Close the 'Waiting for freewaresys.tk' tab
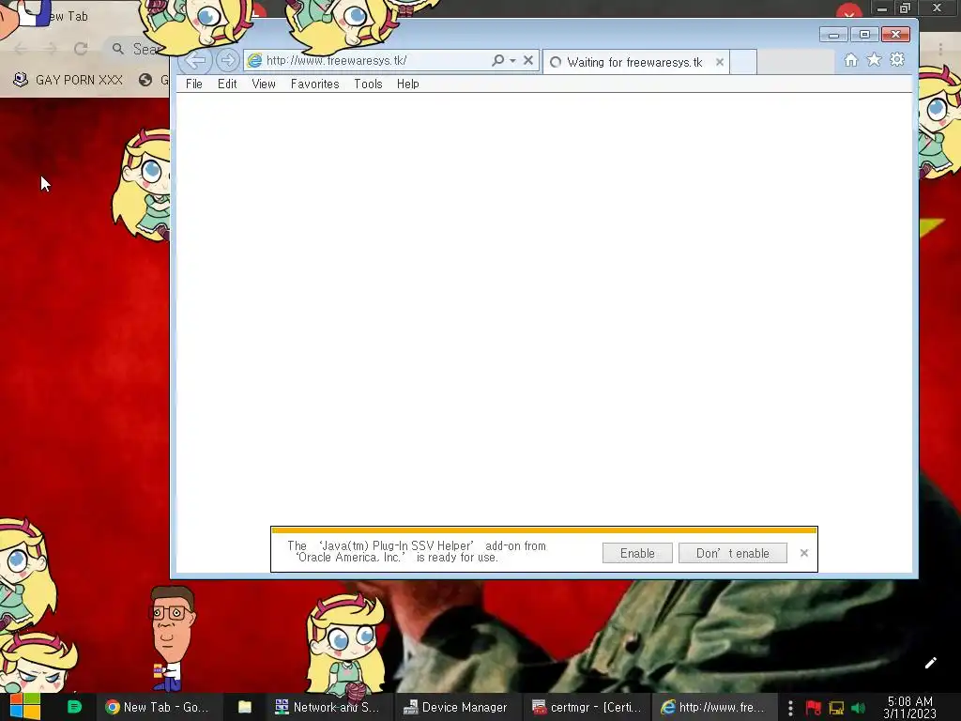 point(720,62)
